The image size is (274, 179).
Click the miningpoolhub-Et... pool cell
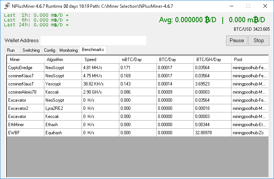coord(250,125)
